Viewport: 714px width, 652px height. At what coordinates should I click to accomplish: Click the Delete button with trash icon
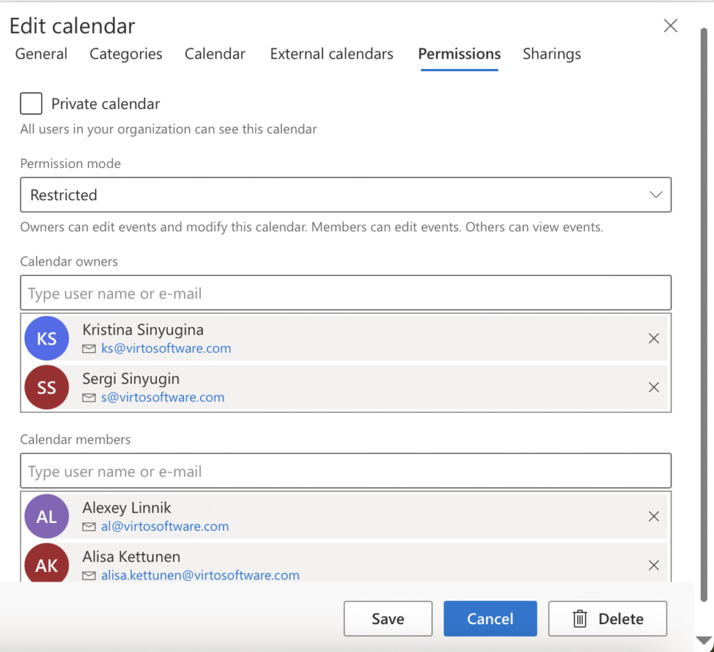[x=607, y=619]
